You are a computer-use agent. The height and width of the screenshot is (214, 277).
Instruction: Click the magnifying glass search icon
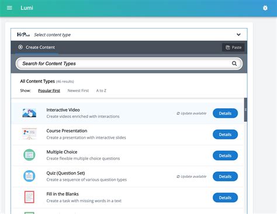pos(234,64)
